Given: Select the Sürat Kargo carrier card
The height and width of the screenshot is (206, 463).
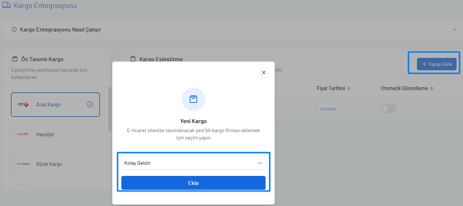Looking at the screenshot, I should (55, 164).
